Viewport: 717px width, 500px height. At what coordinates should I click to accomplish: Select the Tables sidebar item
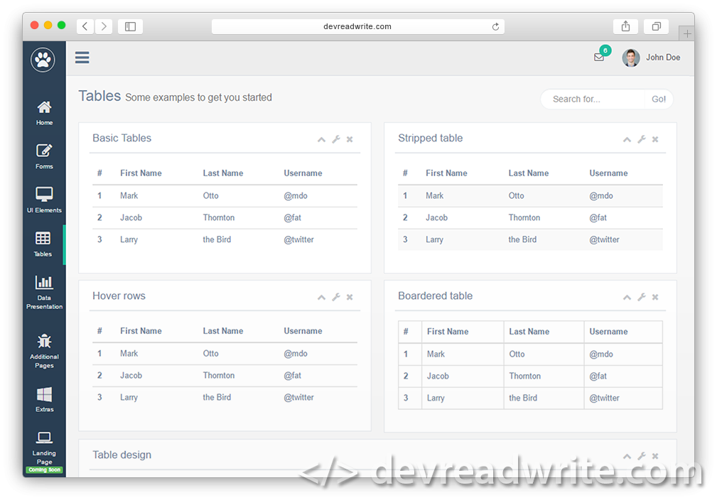[43, 244]
